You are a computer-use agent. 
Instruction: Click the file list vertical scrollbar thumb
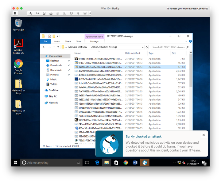[x=191, y=71]
